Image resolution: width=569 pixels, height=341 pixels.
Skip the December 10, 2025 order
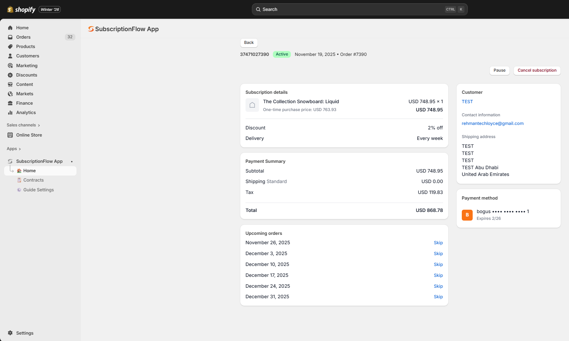point(438,264)
